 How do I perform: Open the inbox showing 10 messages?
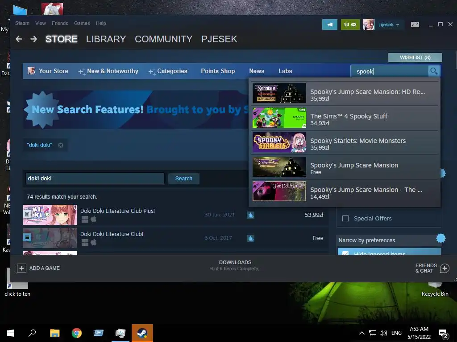point(350,25)
